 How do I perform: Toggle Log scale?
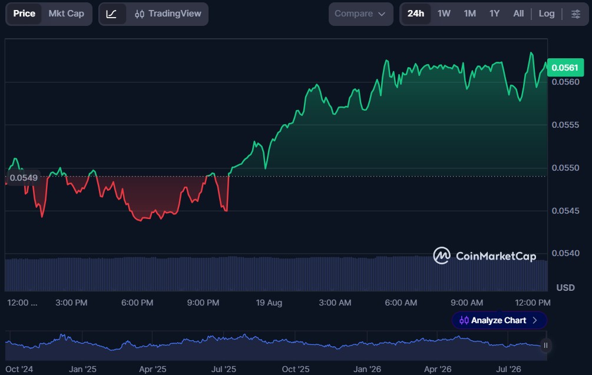(546, 14)
